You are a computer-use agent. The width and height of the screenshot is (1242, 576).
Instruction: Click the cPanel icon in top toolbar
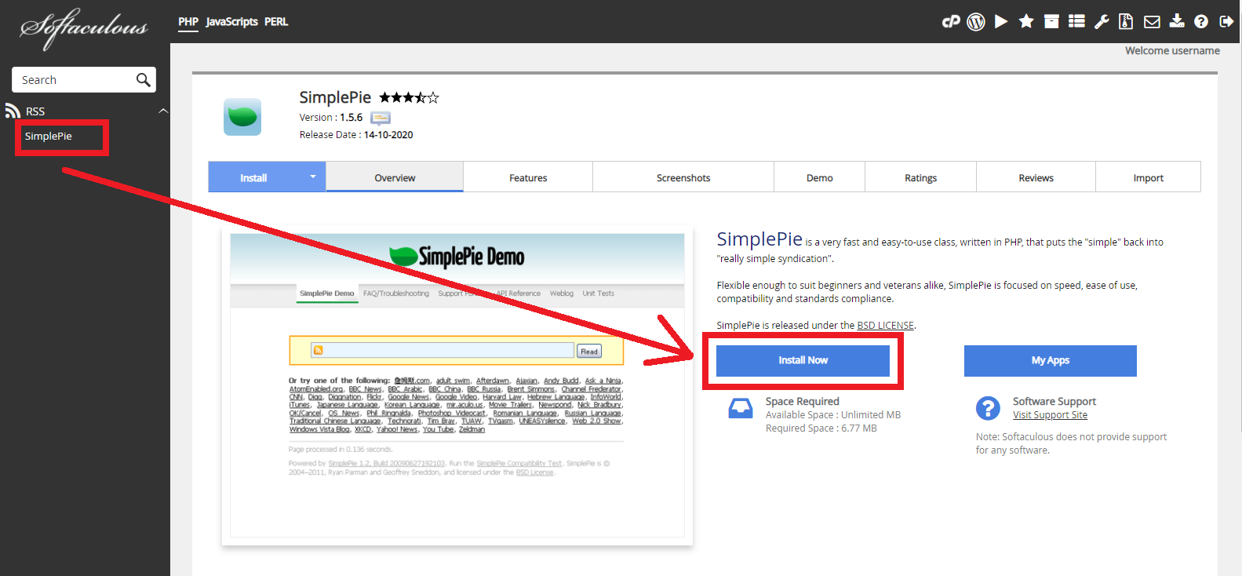pyautogui.click(x=951, y=22)
